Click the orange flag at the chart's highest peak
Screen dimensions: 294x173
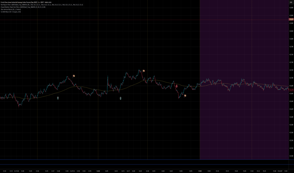(144, 71)
